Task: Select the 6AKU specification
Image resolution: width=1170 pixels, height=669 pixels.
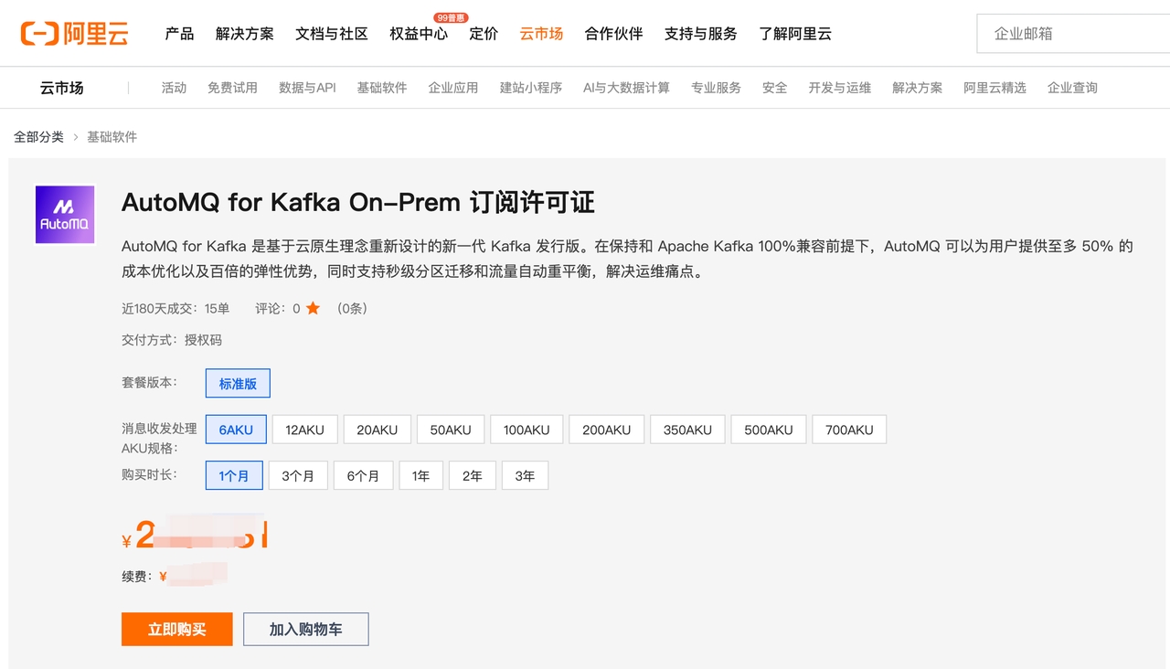Action: pyautogui.click(x=236, y=430)
